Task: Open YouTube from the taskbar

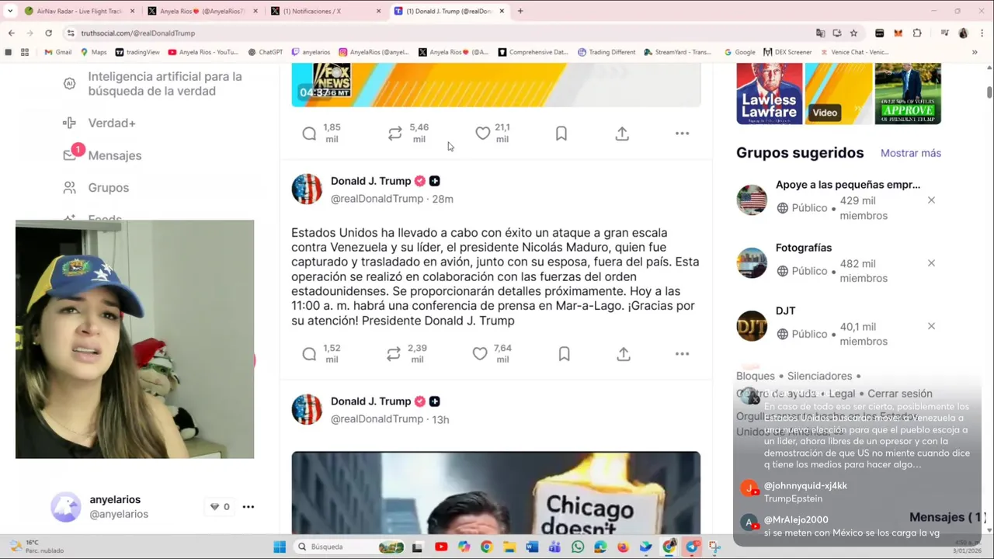Action: (x=441, y=547)
